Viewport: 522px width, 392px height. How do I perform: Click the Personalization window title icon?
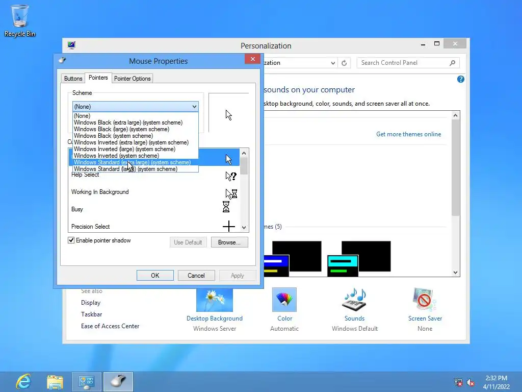pyautogui.click(x=71, y=45)
